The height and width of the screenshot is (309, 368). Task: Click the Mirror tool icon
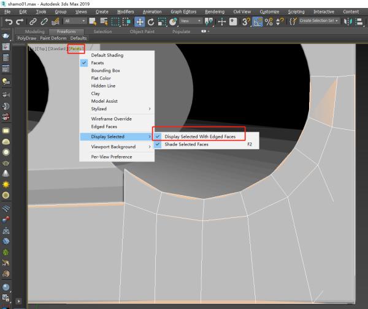coord(348,22)
